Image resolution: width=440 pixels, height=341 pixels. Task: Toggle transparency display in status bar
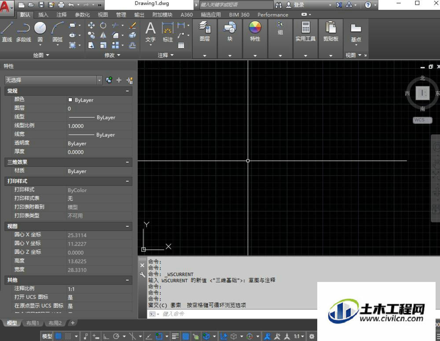coord(186,336)
